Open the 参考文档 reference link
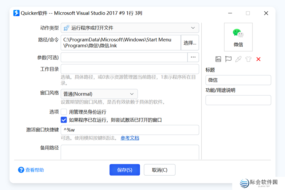The width and height of the screenshot is (285, 190). point(130,138)
